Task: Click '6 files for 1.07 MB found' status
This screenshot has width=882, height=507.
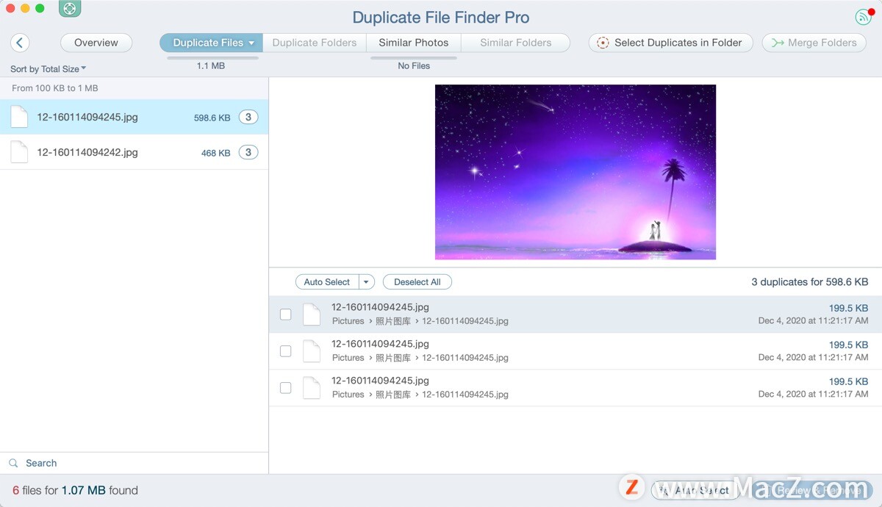Action: [x=75, y=490]
